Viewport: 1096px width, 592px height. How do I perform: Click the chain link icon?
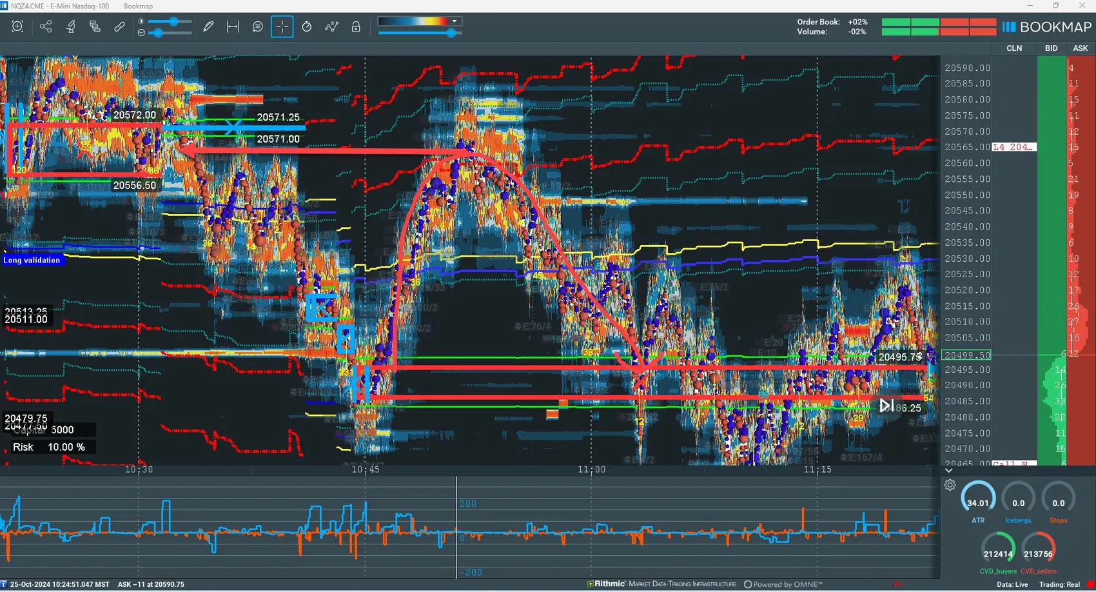tap(119, 26)
